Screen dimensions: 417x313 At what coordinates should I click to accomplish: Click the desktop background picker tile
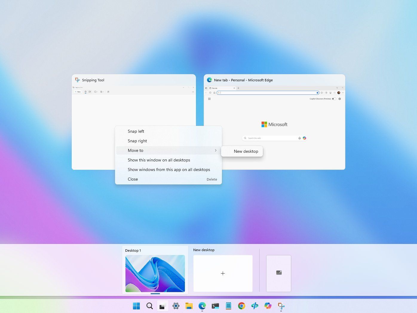pos(279,273)
